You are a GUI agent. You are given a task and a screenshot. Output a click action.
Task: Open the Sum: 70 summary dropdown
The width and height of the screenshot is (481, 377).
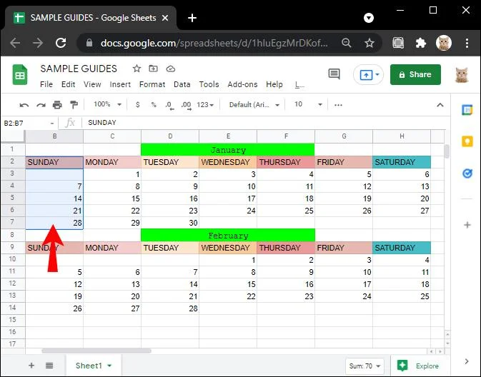365,366
